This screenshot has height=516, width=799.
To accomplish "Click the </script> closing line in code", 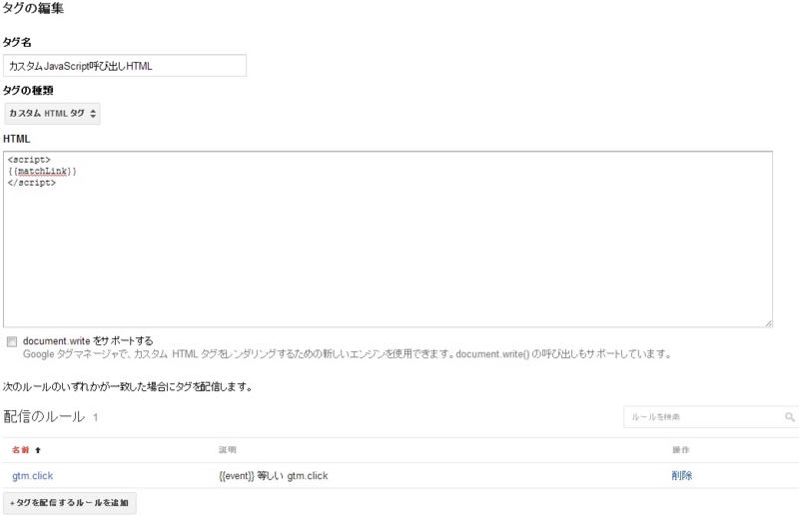I will click(x=32, y=183).
